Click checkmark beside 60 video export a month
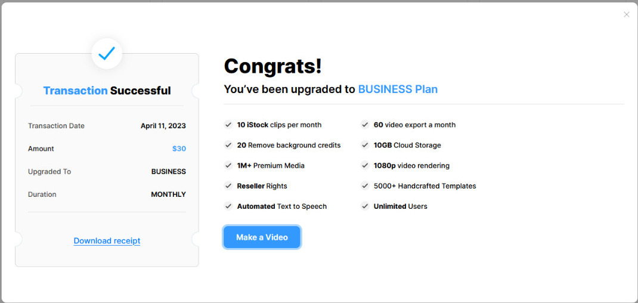638x303 pixels. pos(365,125)
